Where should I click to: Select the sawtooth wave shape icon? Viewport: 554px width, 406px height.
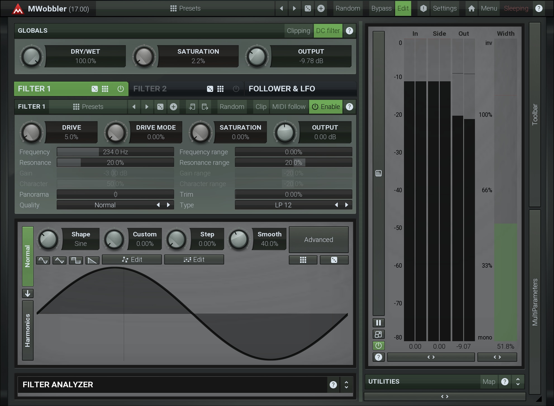tap(92, 260)
